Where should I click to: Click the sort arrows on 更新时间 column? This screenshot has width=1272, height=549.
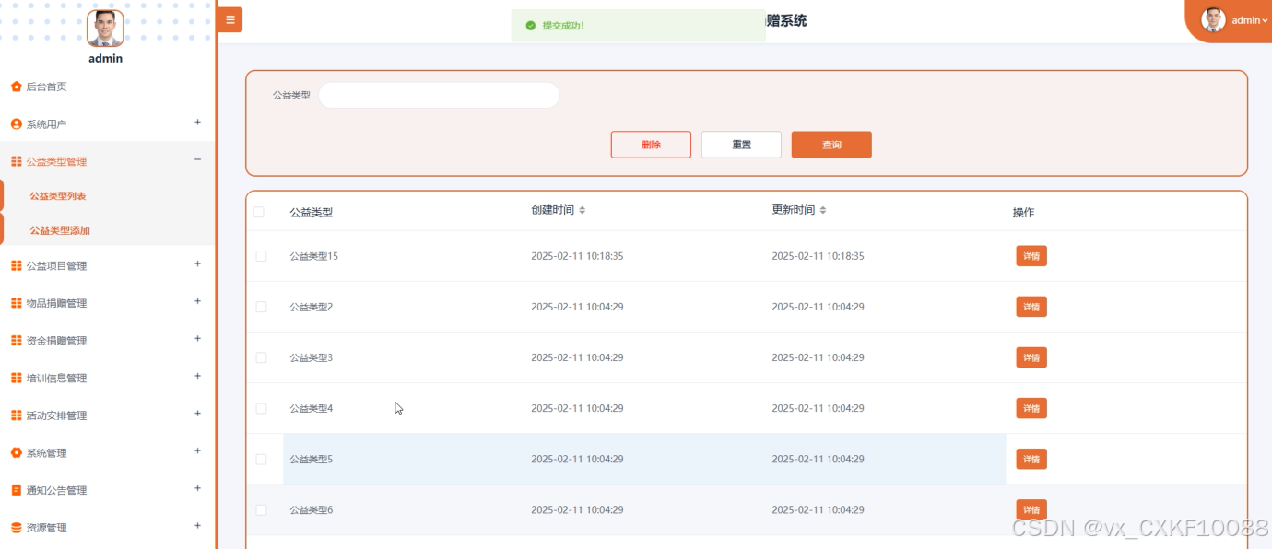click(x=823, y=210)
